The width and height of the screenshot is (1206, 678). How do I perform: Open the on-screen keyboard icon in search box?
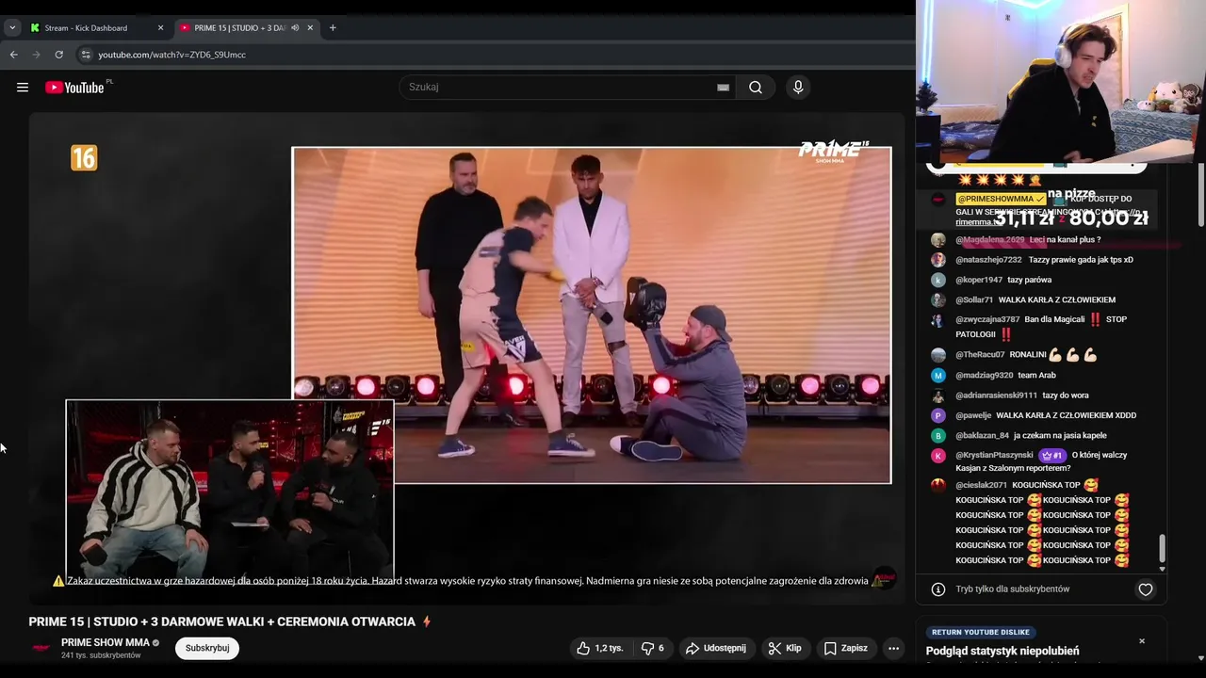coord(723,88)
